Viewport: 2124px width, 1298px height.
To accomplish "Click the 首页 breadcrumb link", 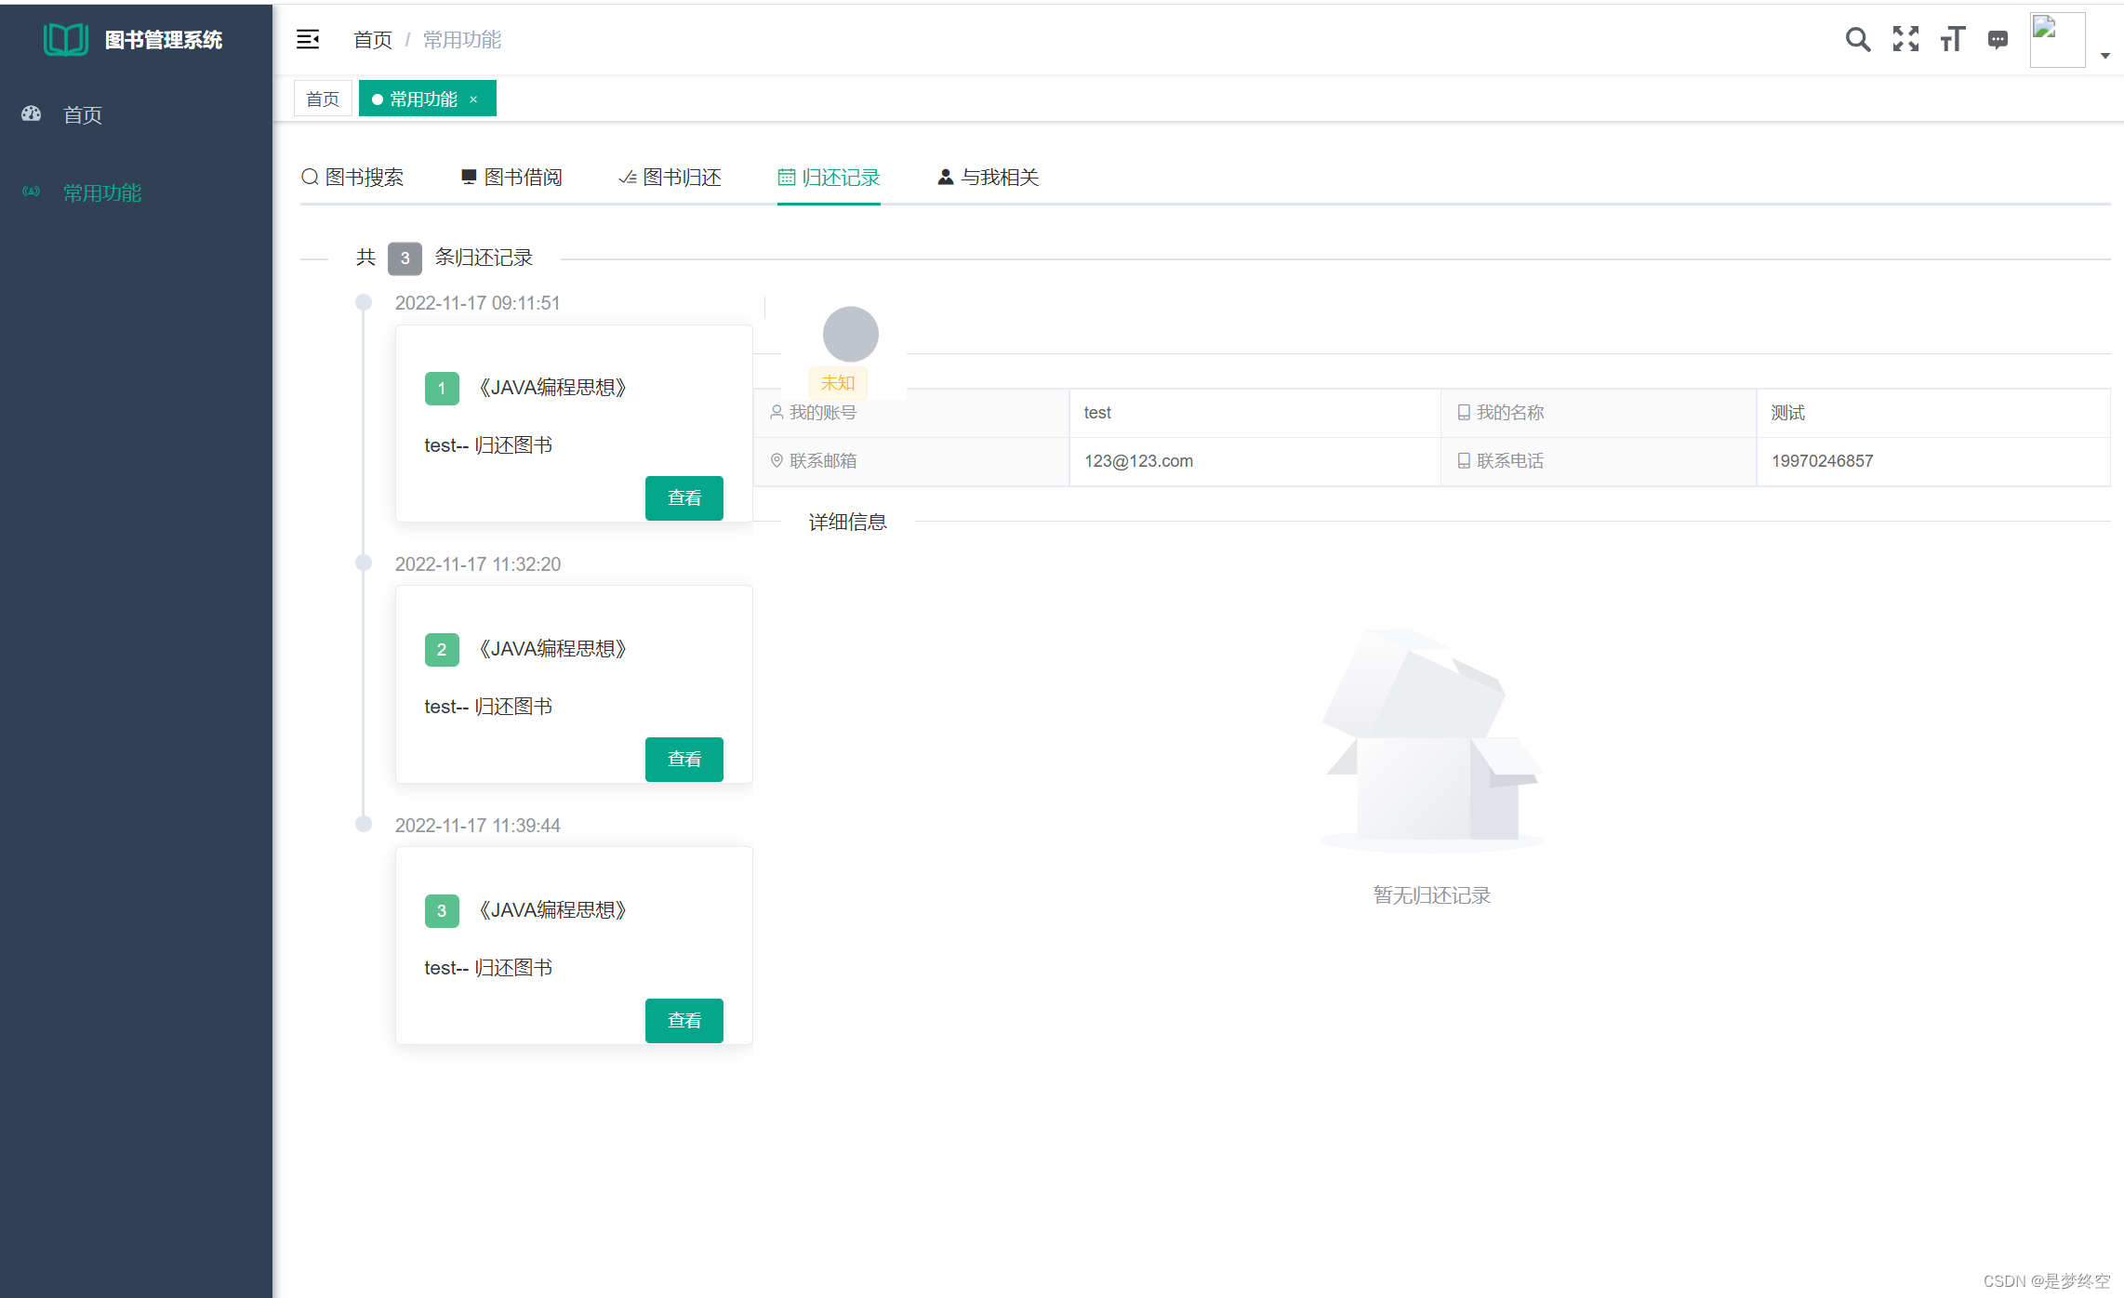I will [x=373, y=39].
